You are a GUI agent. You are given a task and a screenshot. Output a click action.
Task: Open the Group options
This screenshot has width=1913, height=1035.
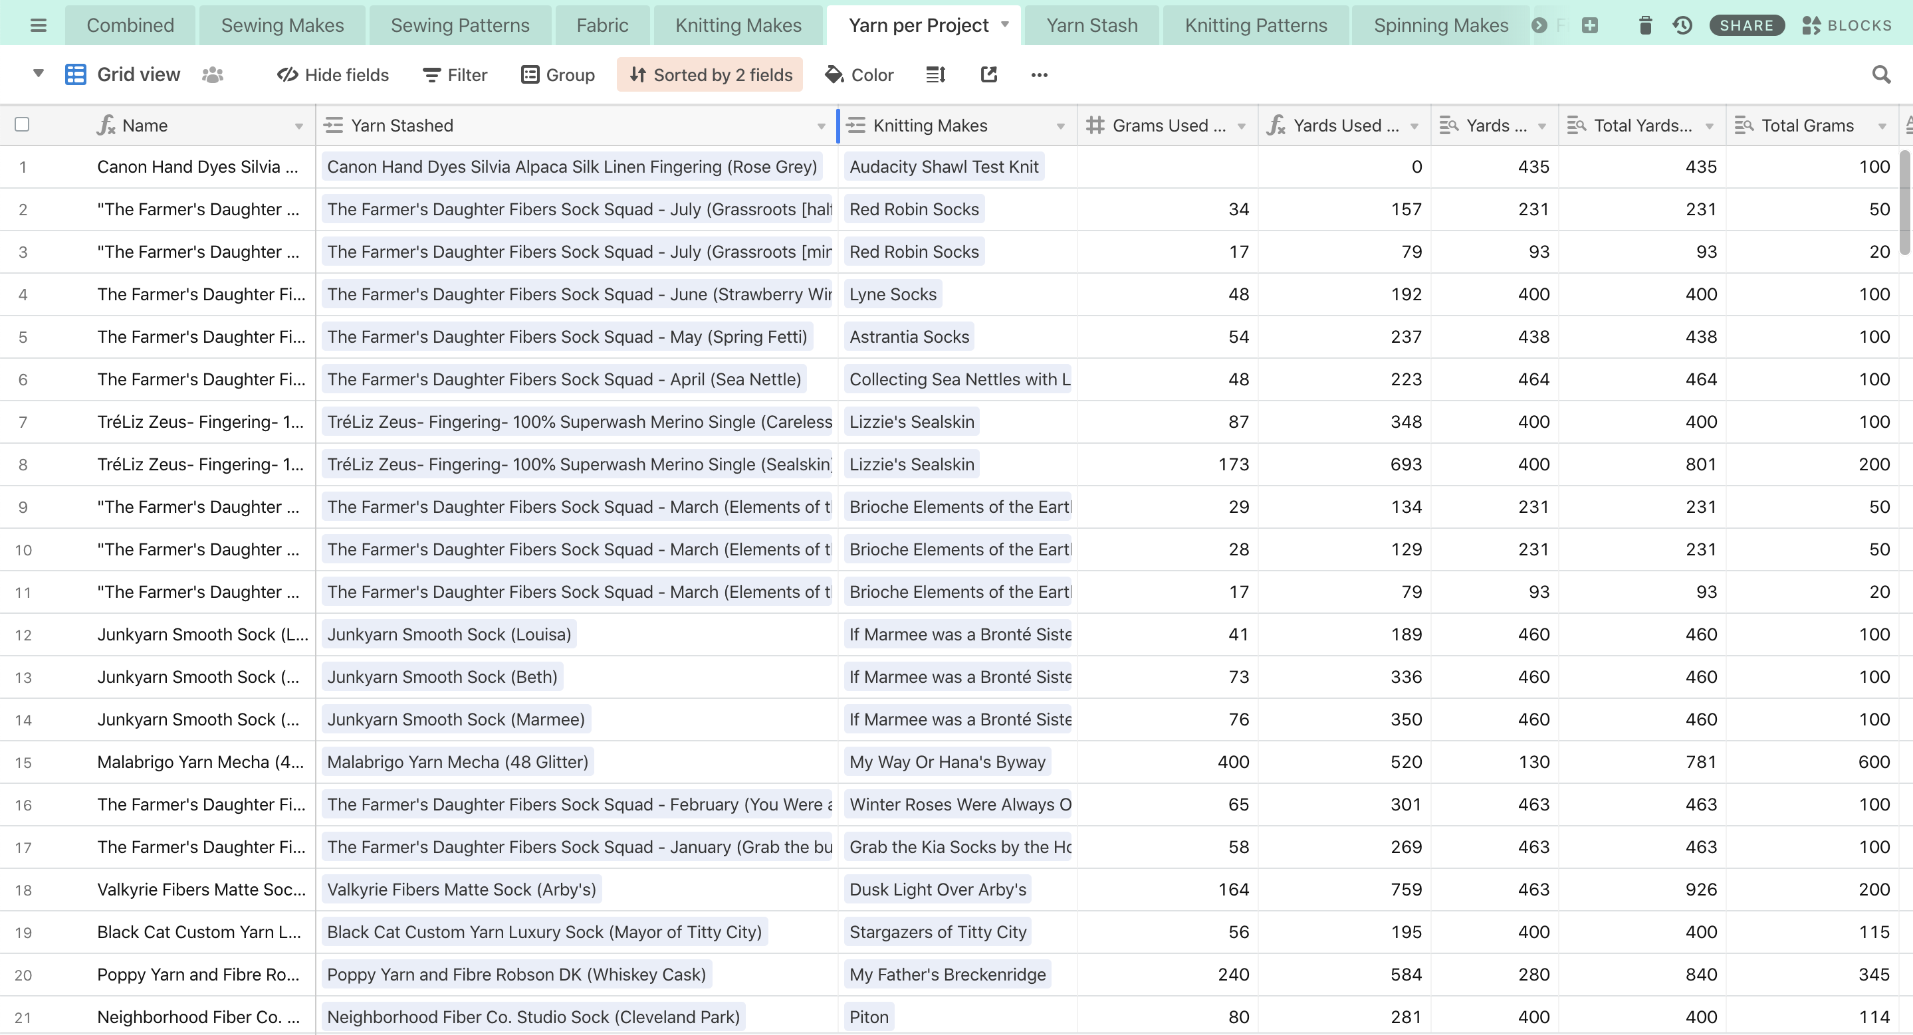click(x=558, y=74)
